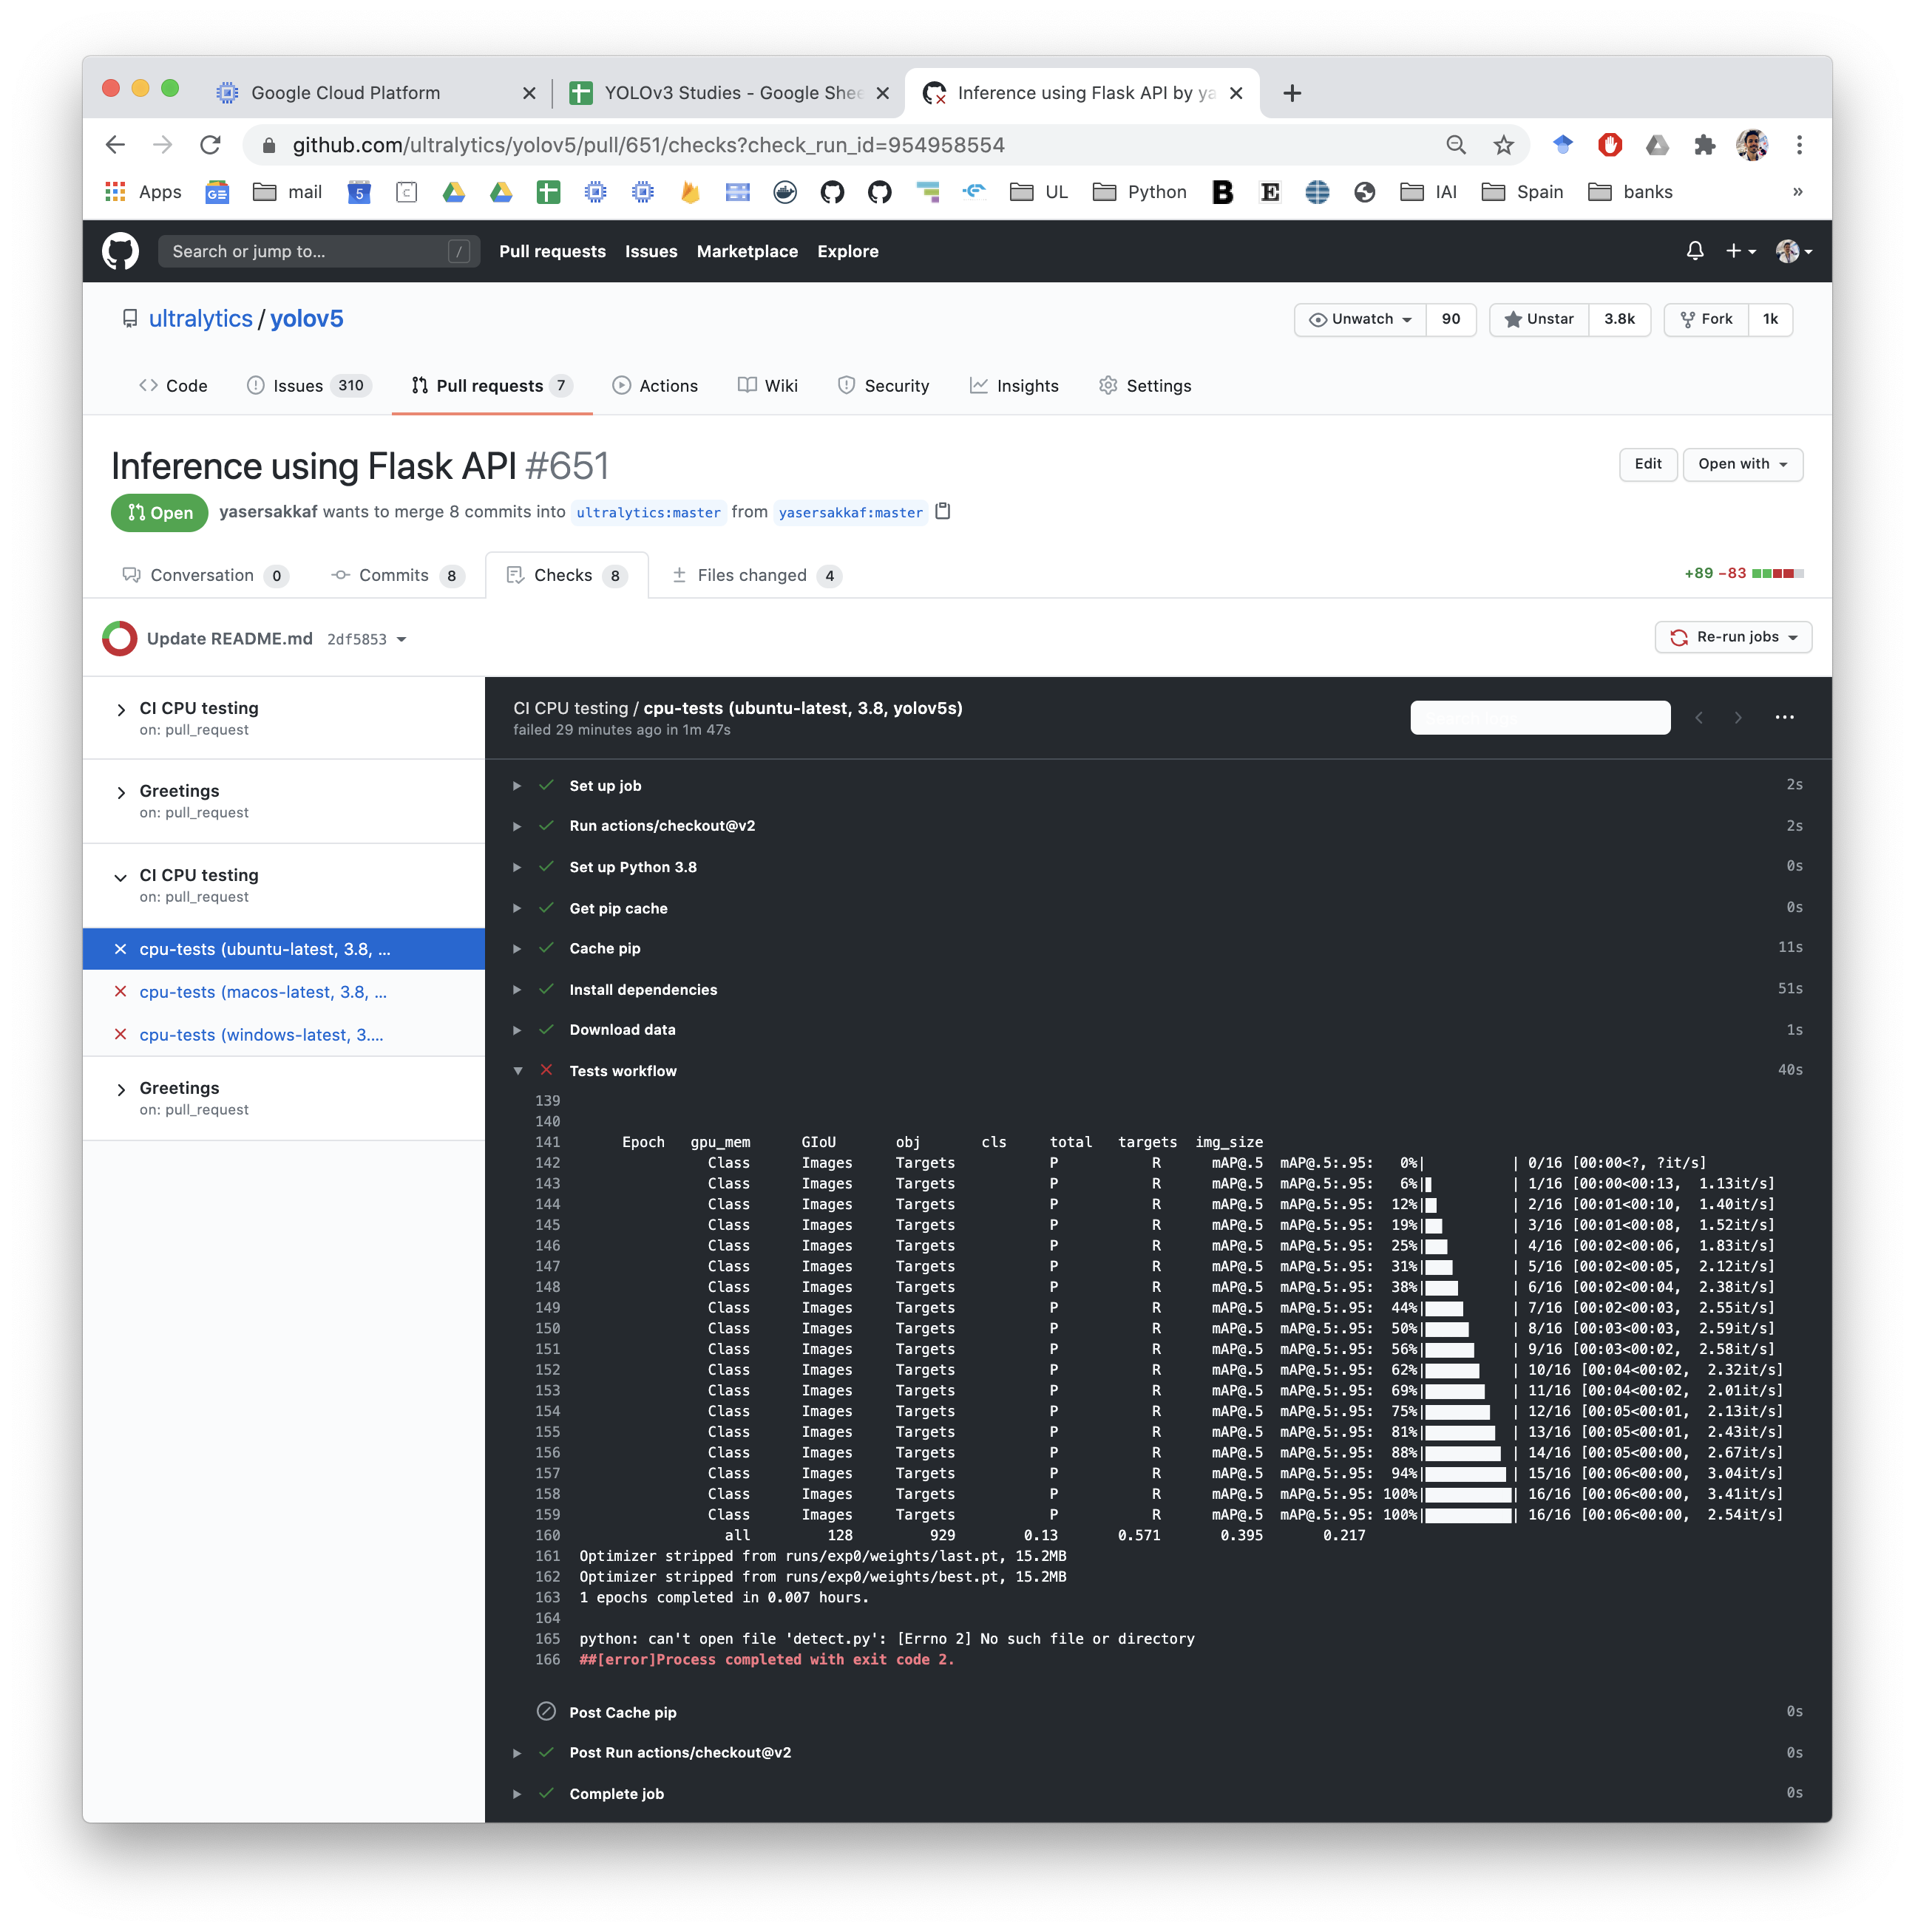1915x1932 pixels.
Task: Click the right chevron arrow in check panel header
Action: [x=1738, y=717]
